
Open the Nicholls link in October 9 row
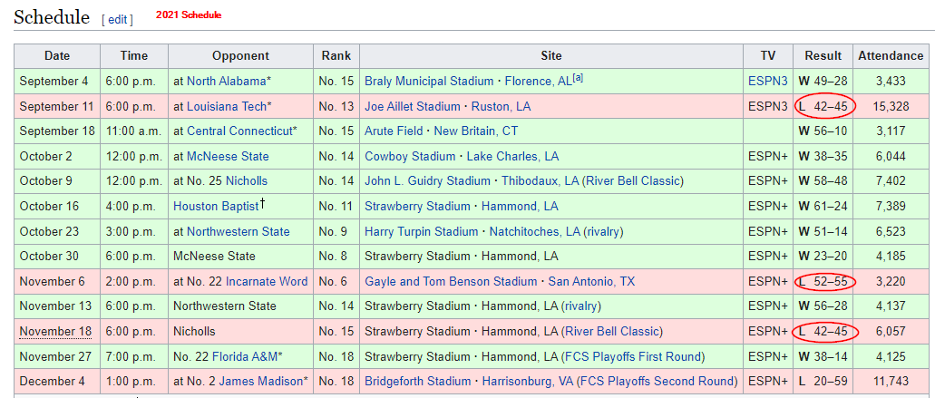247,181
